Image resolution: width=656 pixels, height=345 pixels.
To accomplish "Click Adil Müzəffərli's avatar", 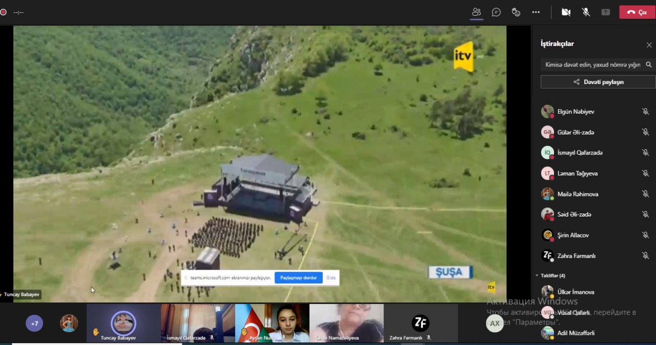I will [547, 333].
